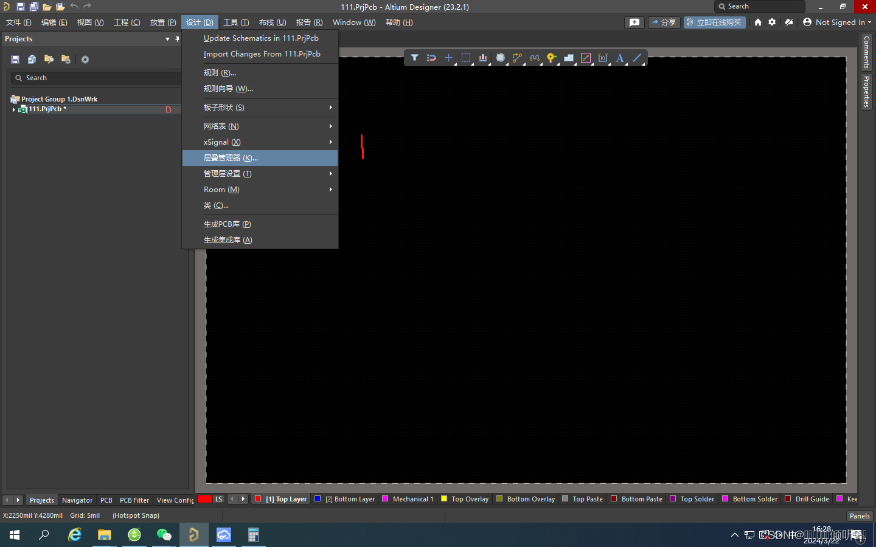Select the place line tool
876x547 pixels.
click(x=637, y=58)
